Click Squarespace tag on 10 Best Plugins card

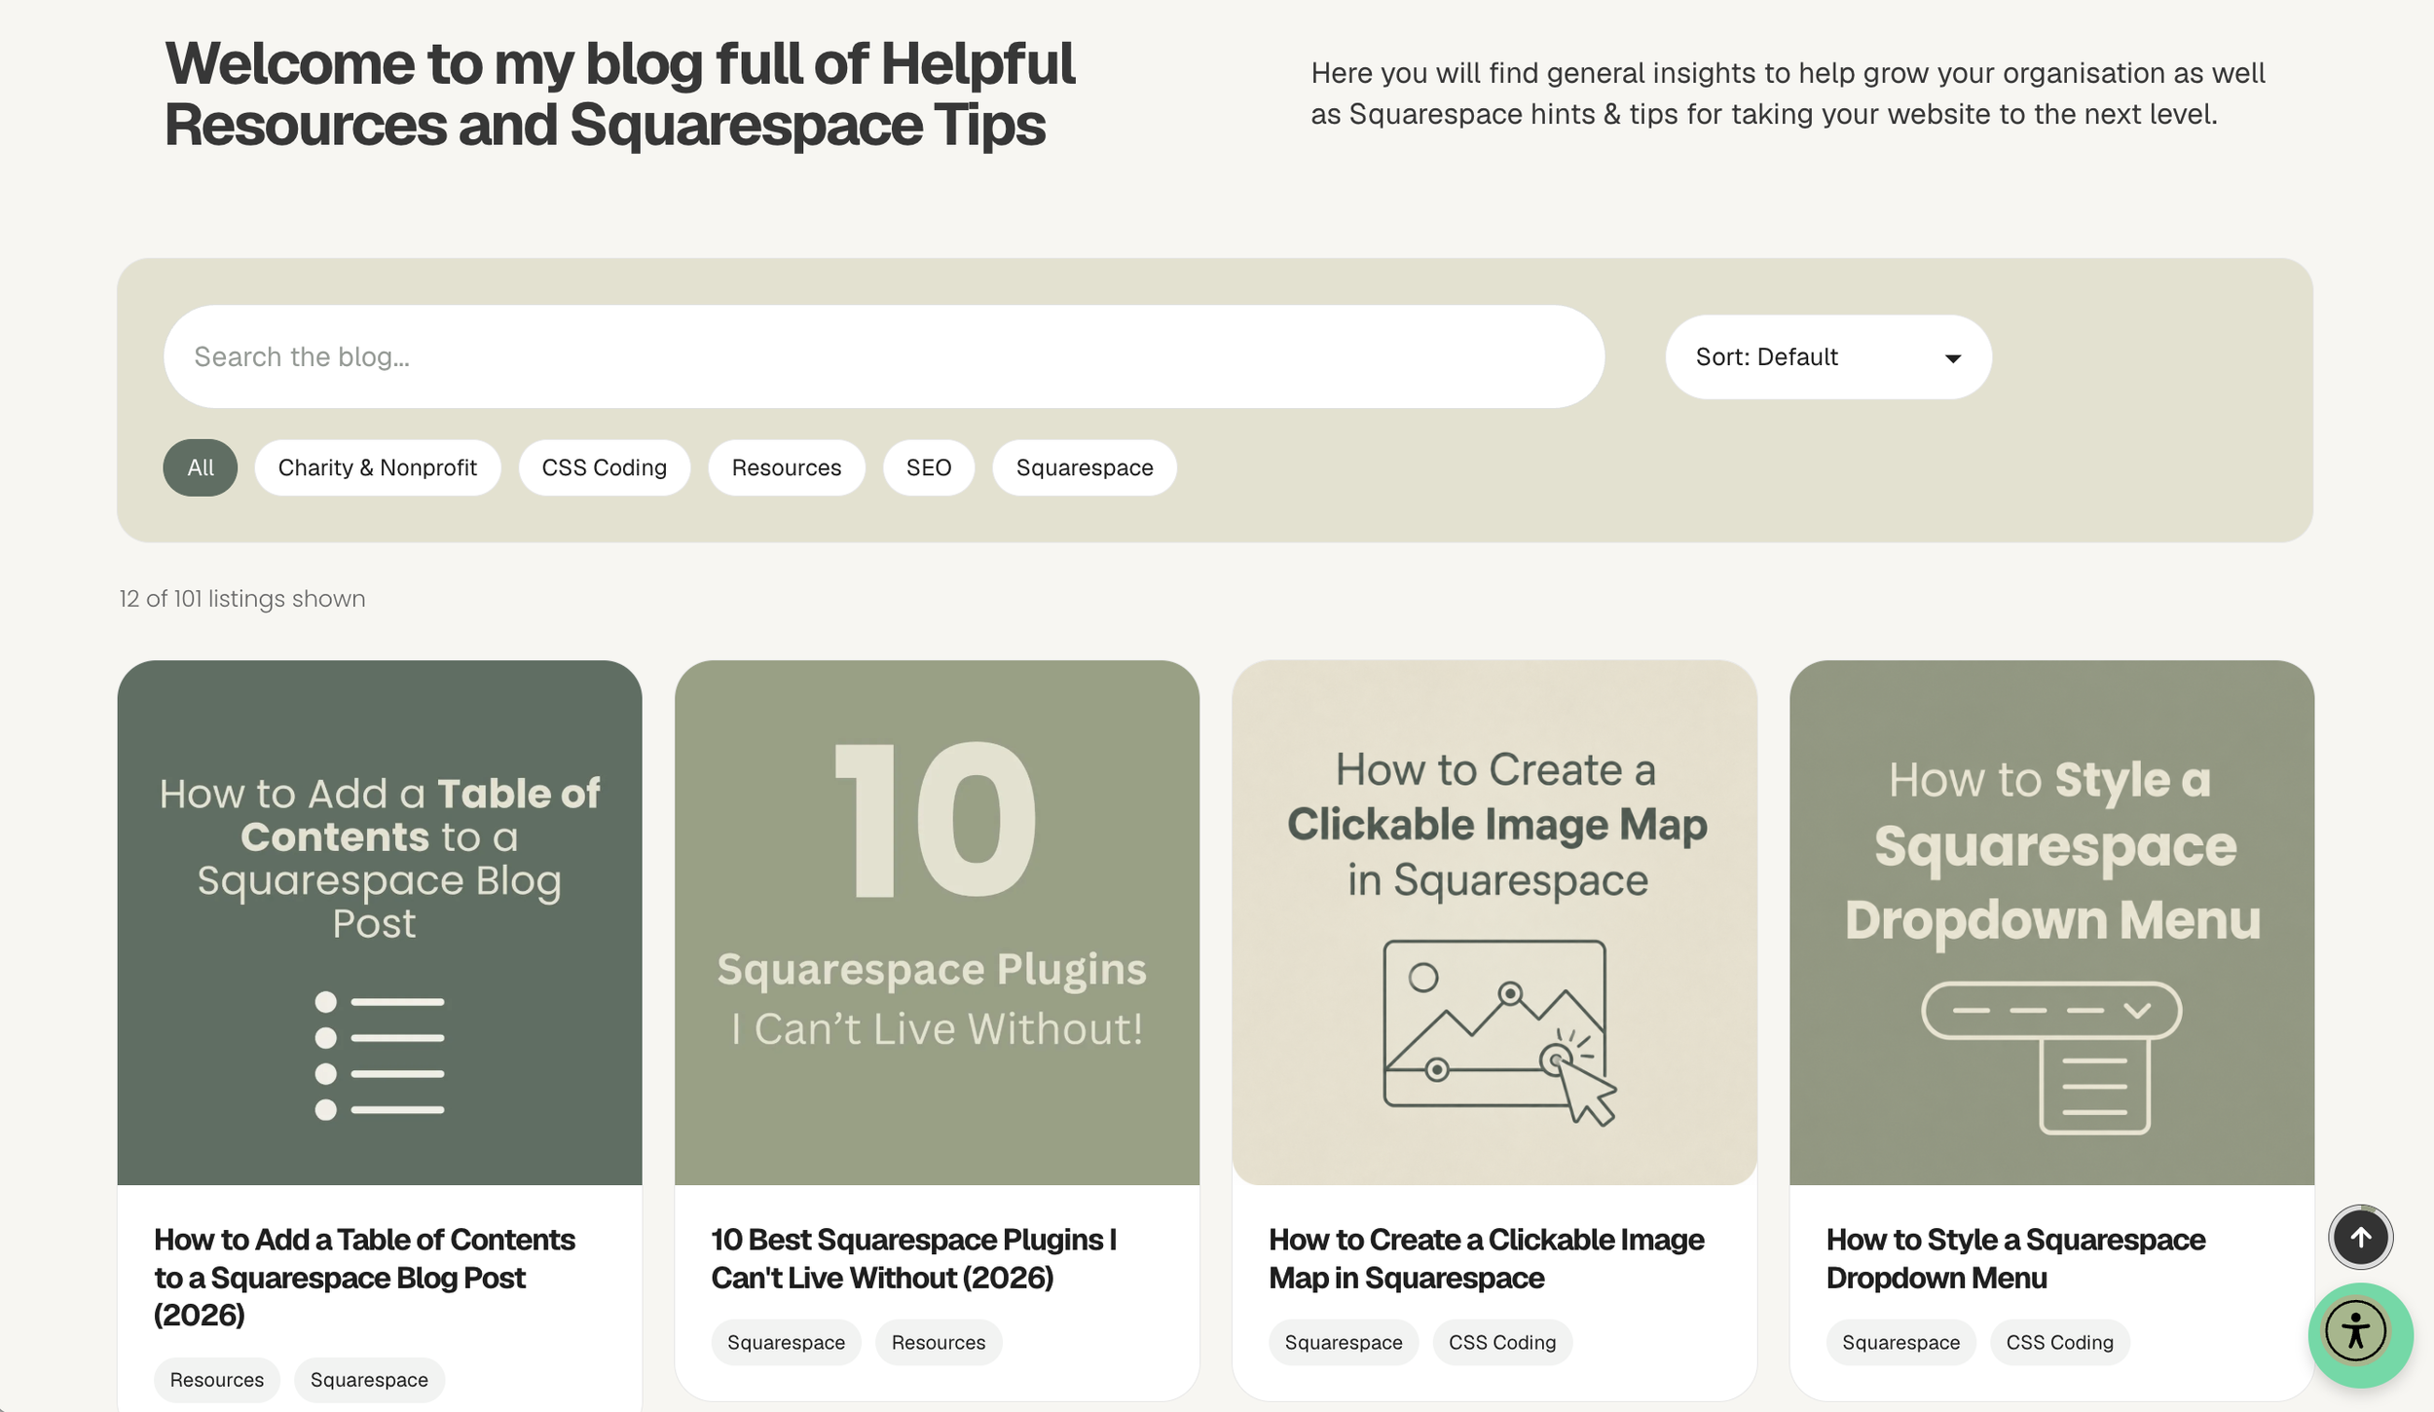786,1342
